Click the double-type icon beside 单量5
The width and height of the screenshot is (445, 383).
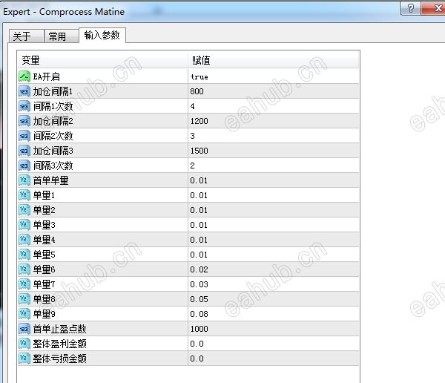(24, 255)
